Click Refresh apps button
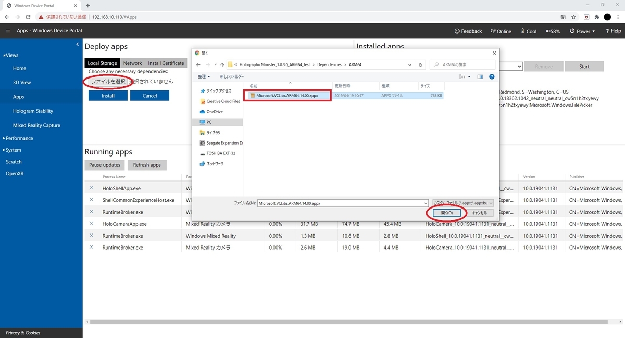625x338 pixels. pos(147,165)
